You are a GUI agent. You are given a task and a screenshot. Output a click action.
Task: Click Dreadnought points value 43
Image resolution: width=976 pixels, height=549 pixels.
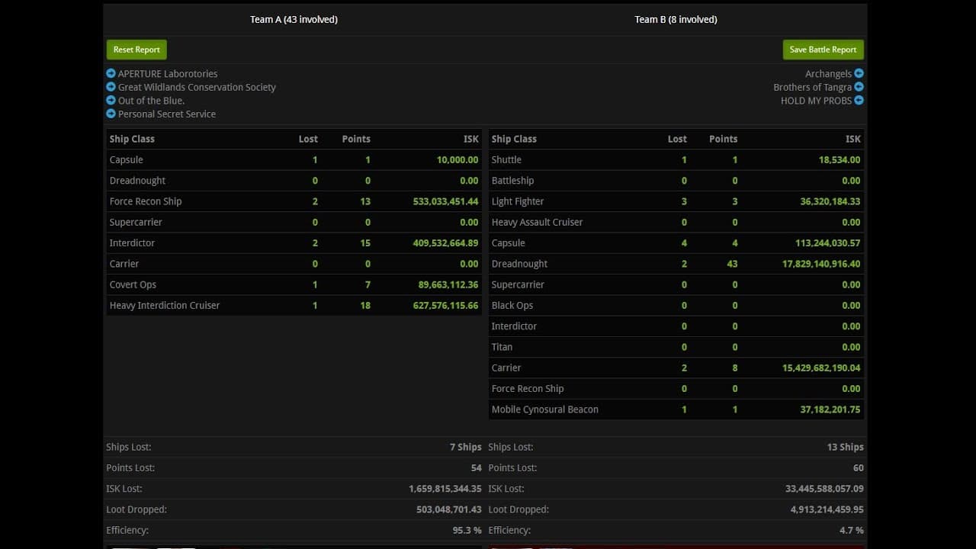[x=733, y=264]
